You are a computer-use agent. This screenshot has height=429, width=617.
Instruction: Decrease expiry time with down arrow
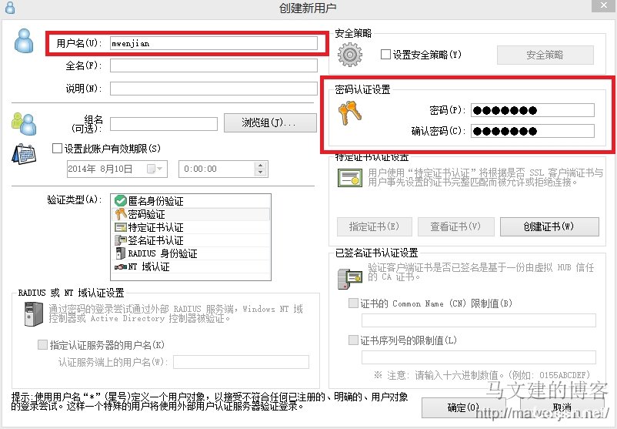261,173
